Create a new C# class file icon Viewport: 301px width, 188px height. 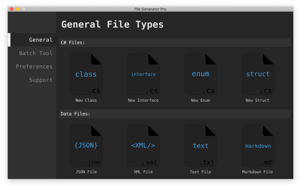(86, 74)
